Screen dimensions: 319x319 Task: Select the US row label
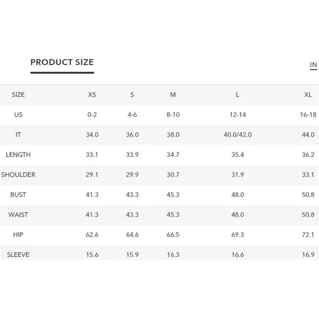click(18, 115)
